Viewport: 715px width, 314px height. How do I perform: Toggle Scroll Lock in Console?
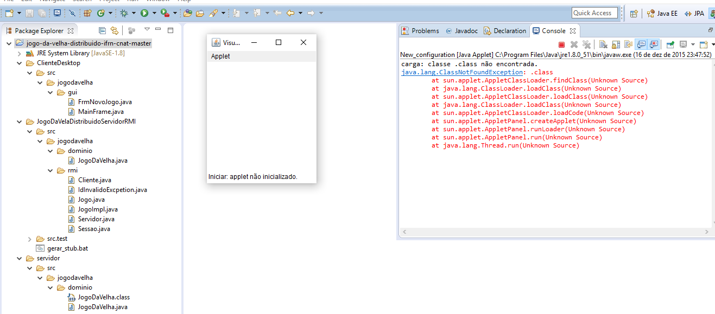click(x=616, y=44)
